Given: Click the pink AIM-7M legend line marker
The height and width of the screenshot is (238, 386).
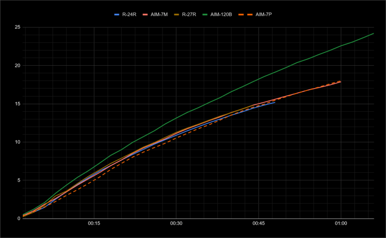Looking at the screenshot, I should click(146, 15).
